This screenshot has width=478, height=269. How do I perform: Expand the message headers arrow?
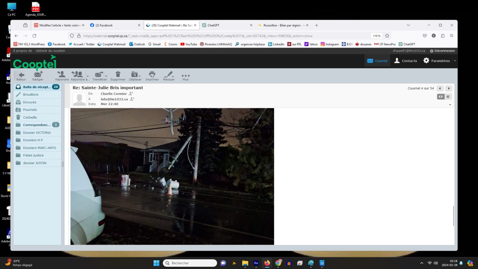point(450,105)
